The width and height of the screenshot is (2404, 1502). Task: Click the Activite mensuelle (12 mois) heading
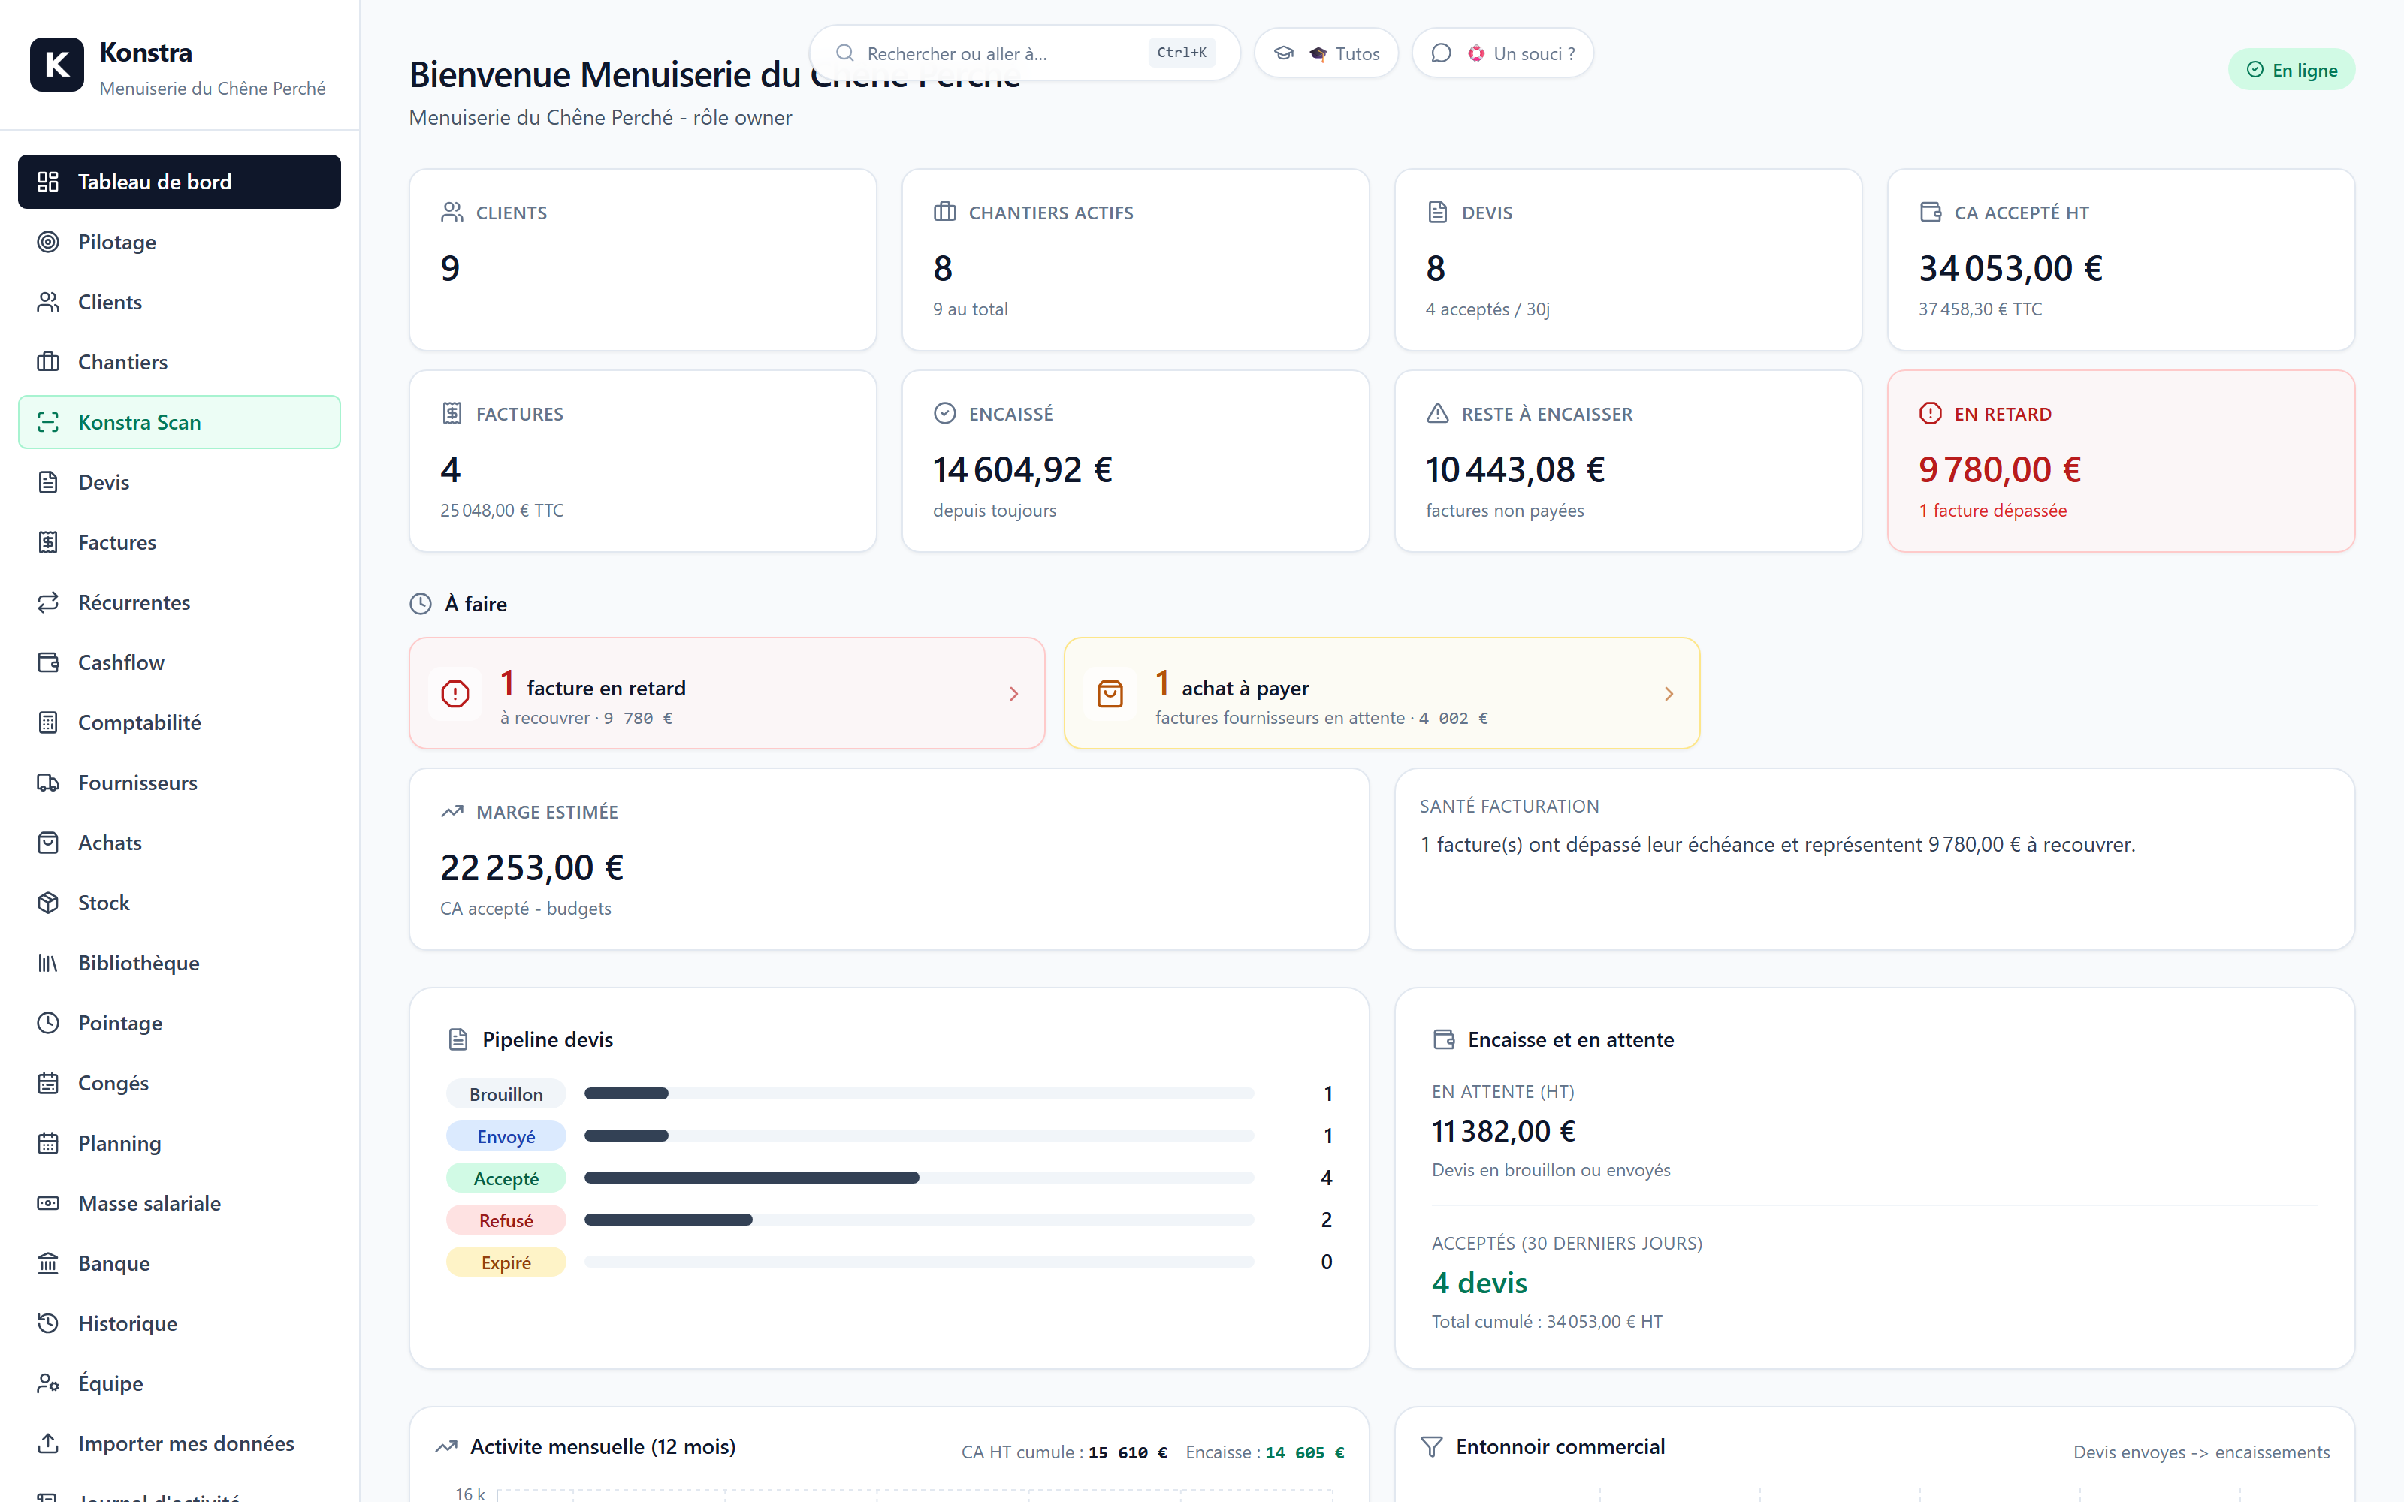pos(603,1446)
